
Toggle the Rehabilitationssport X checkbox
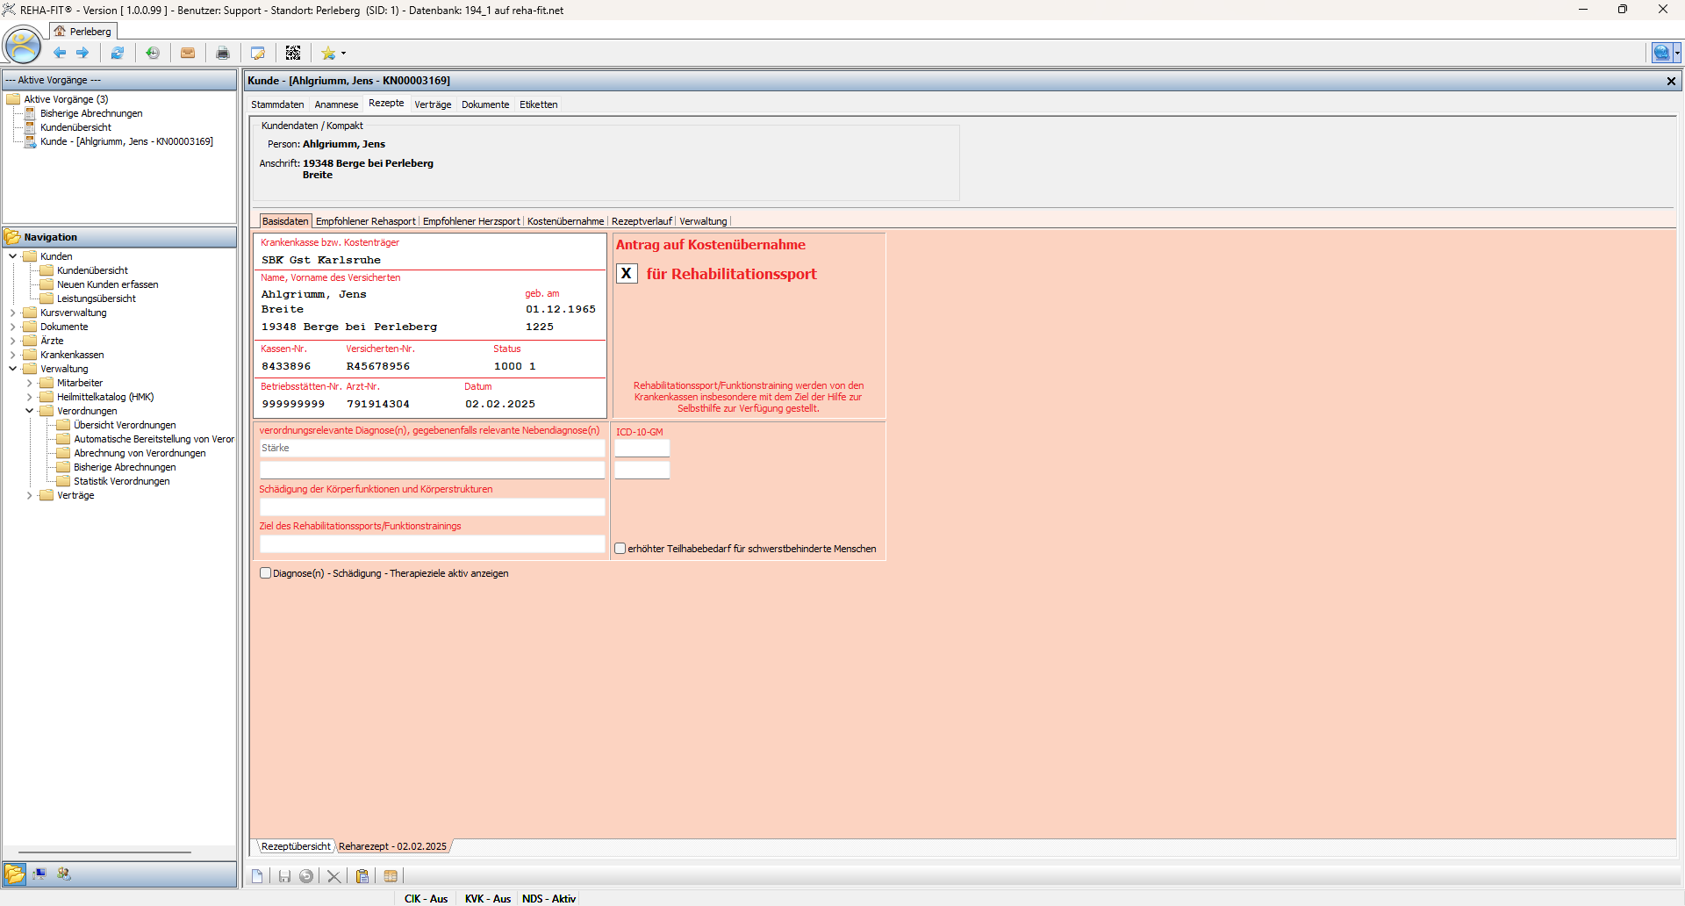[627, 274]
